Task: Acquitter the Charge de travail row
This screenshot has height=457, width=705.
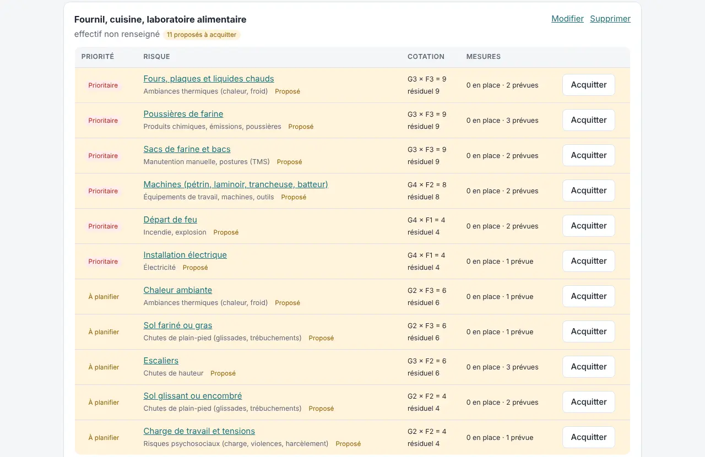Action: [589, 437]
